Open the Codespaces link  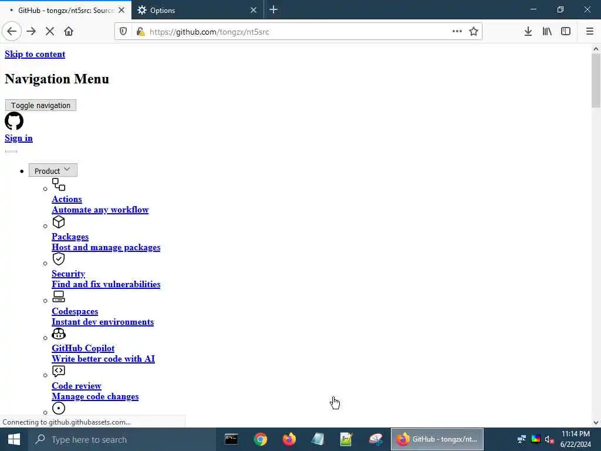(x=75, y=311)
